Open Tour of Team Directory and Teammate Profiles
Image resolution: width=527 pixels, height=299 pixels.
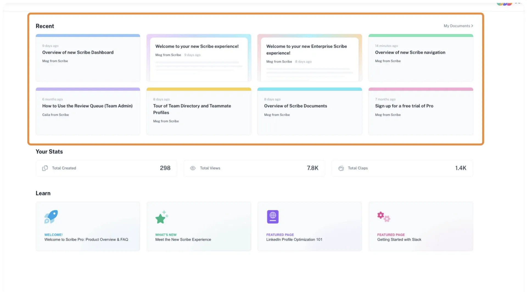199,111
